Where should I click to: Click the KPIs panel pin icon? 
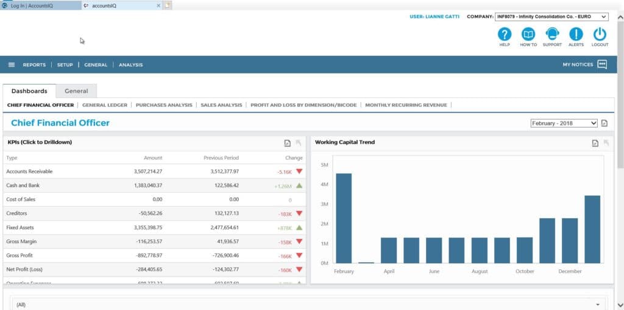click(x=299, y=143)
